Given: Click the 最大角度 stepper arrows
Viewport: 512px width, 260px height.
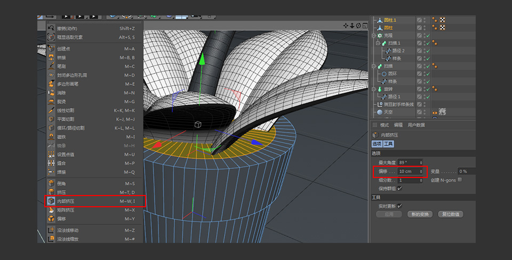Looking at the screenshot, I should [421, 162].
